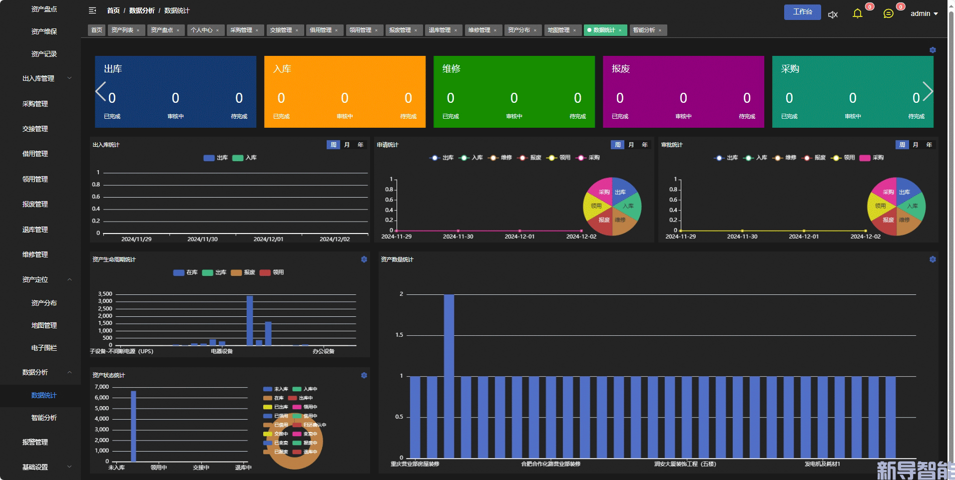The width and height of the screenshot is (955, 480).
Task: Expand the 出入库管理 sidebar menu
Action: (x=45, y=78)
